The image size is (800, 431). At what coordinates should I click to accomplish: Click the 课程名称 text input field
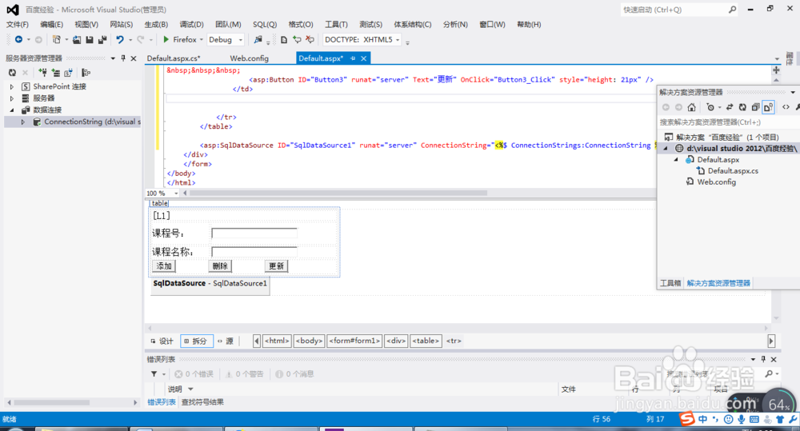point(254,252)
